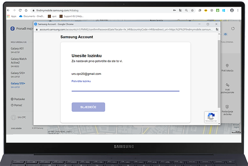Click the popup scrollbar down arrow
Viewport: 248px width, 166px height.
point(219,124)
